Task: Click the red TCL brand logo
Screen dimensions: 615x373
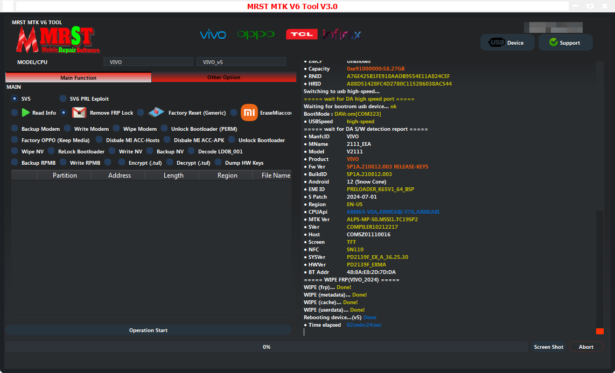Action: pos(302,34)
